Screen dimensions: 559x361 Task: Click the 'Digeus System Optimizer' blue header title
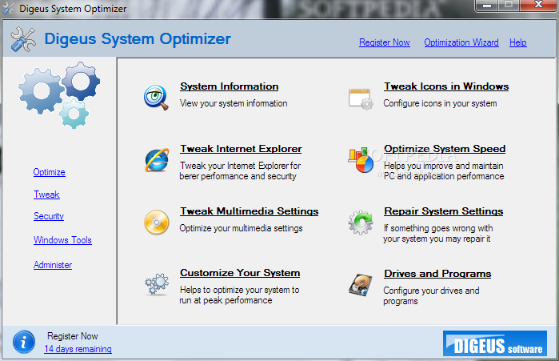click(x=138, y=39)
